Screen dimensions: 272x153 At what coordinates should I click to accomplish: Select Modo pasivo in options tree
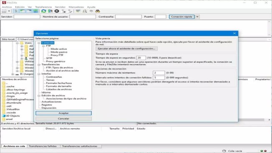point(59,52)
